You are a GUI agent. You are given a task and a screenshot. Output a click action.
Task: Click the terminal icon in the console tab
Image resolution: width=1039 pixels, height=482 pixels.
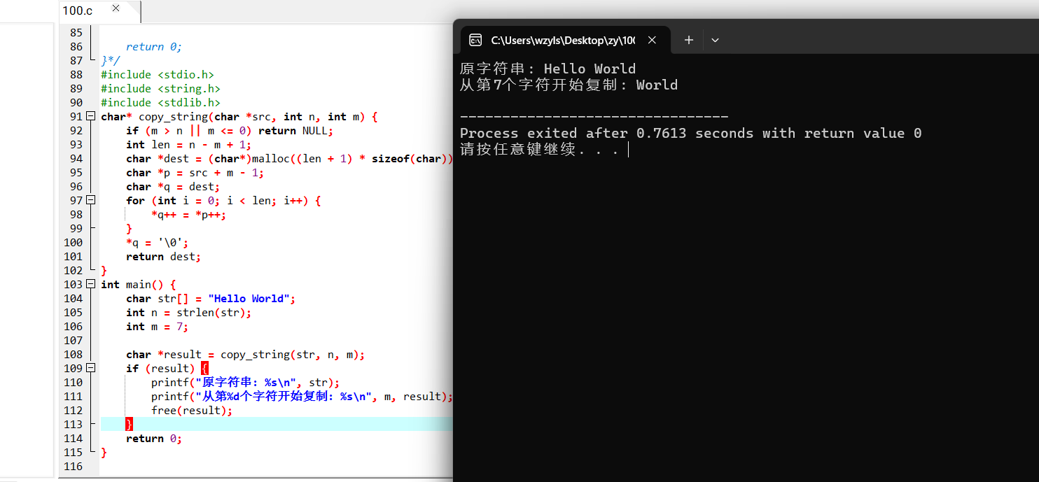(475, 40)
